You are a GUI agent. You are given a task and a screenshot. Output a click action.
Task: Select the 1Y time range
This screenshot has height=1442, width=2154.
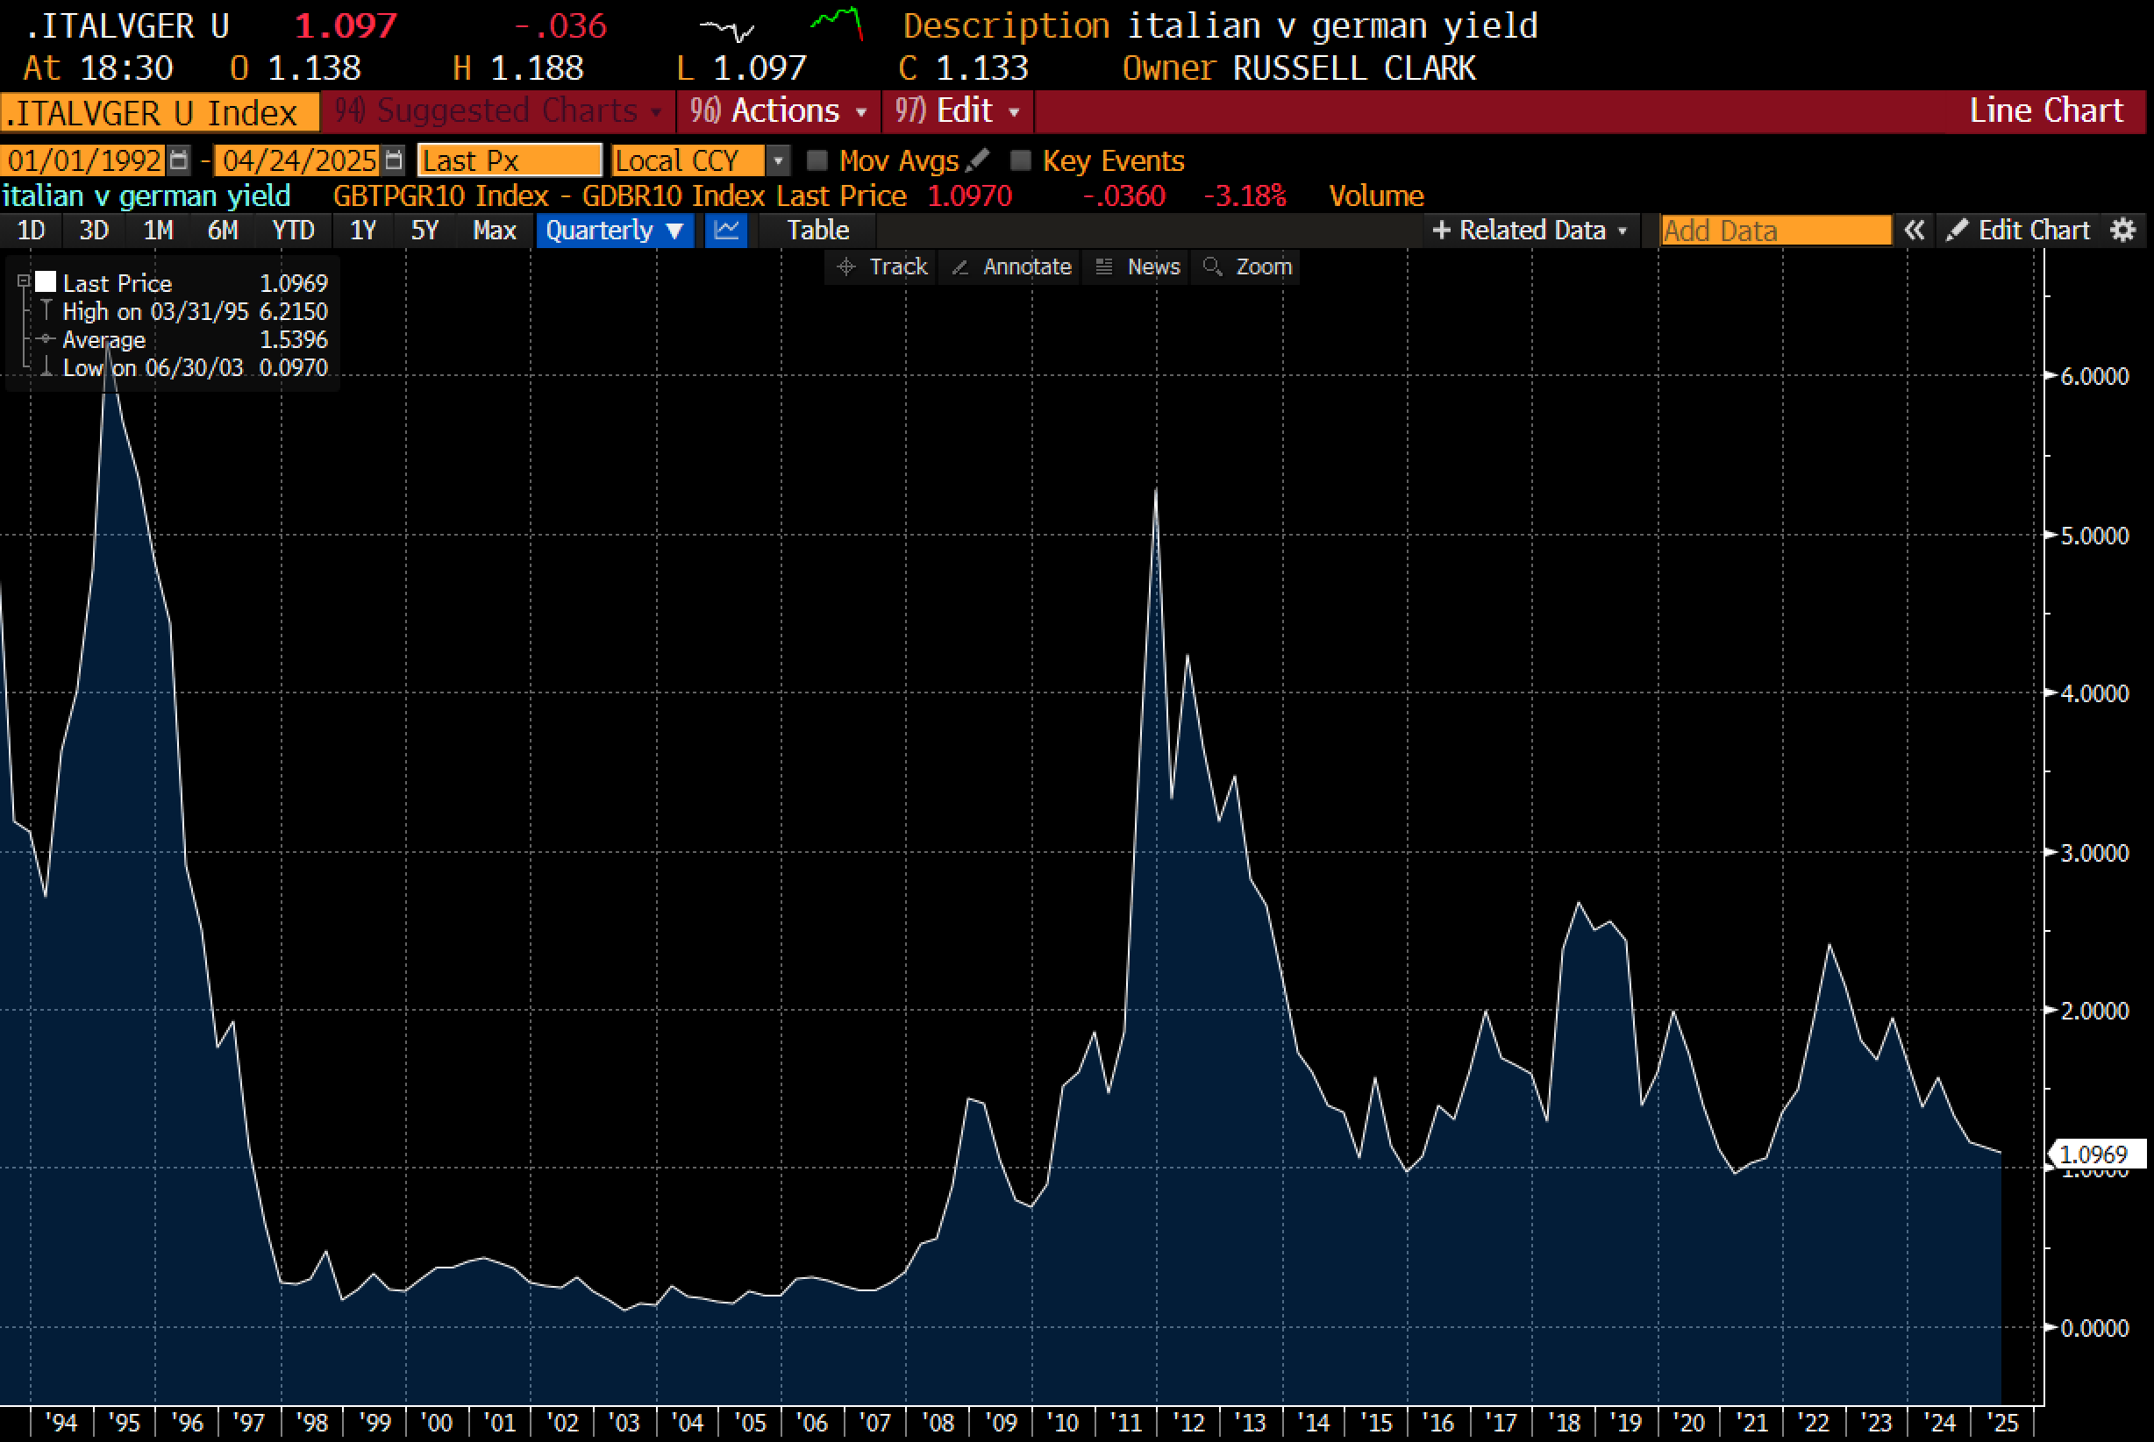363,230
